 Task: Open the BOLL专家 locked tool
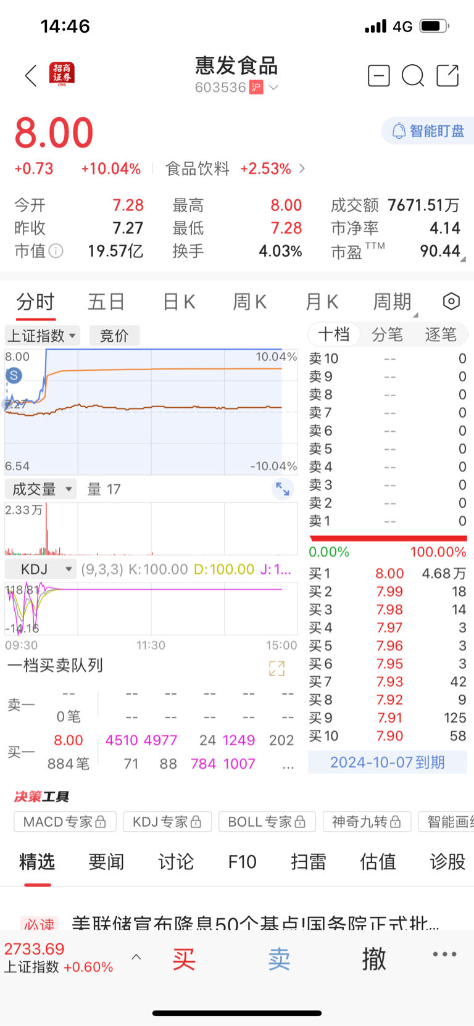(267, 822)
